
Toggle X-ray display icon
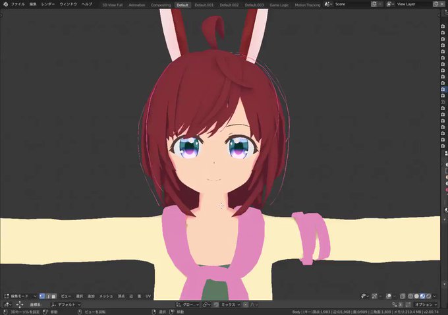(x=403, y=296)
